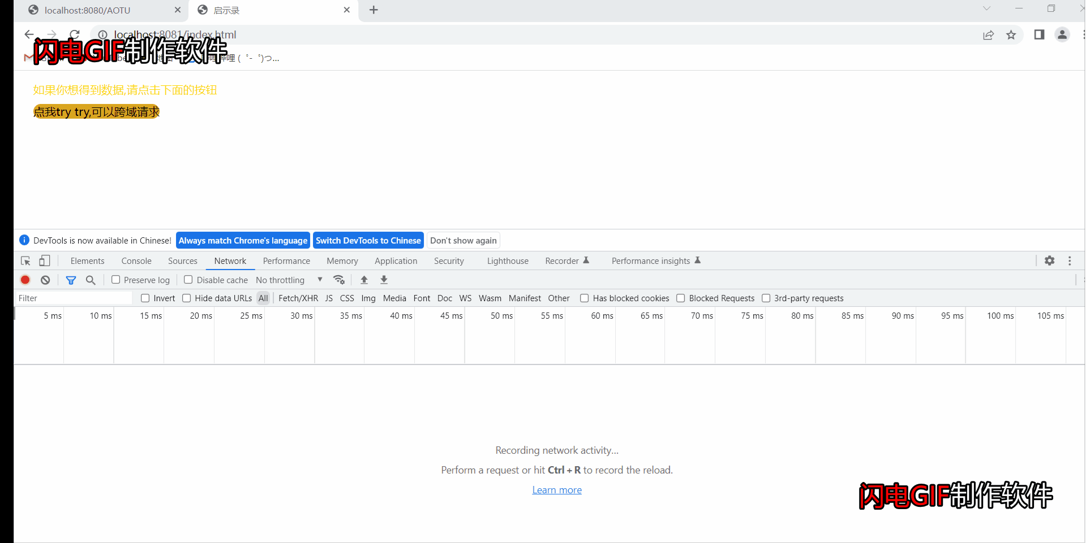Image resolution: width=1086 pixels, height=543 pixels.
Task: Click the 50 ms timeline marker
Action: [x=501, y=316]
